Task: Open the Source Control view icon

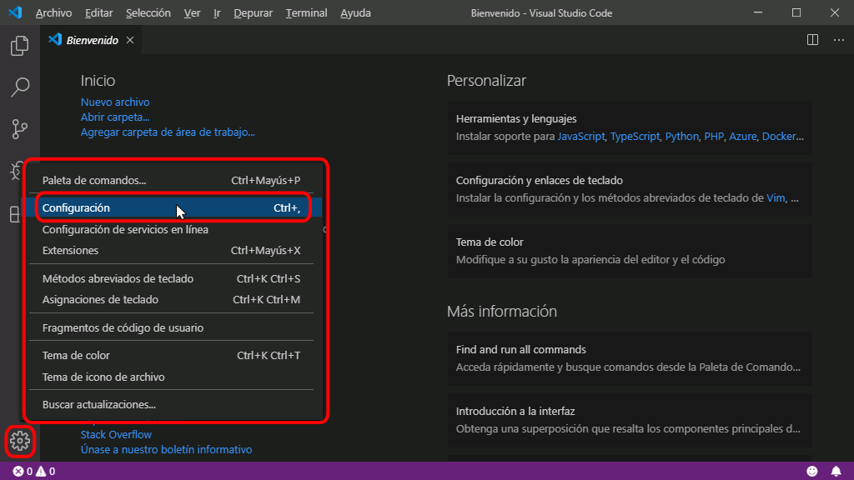Action: pyautogui.click(x=20, y=129)
